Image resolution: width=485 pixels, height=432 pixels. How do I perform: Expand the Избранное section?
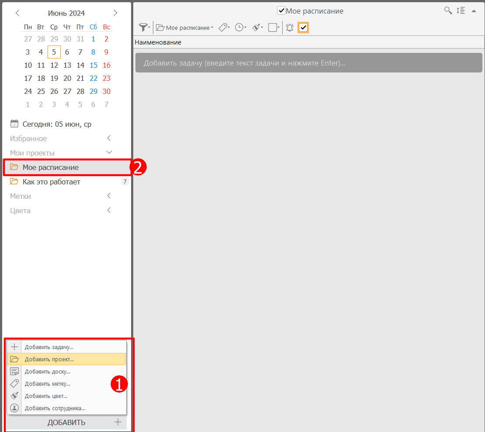(109, 138)
